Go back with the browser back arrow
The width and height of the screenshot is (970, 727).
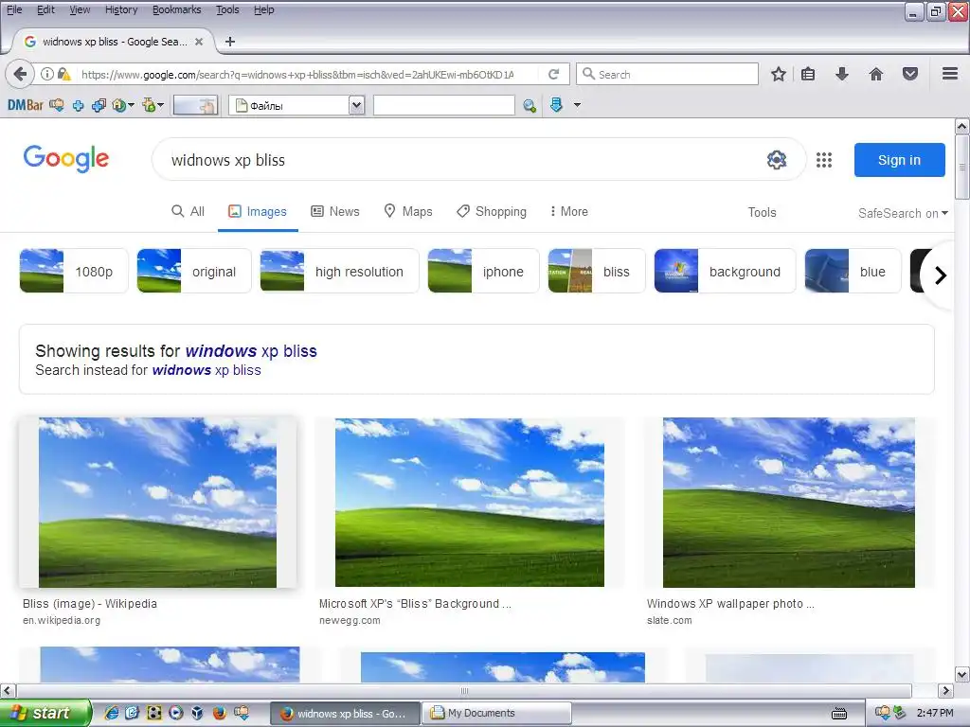[x=20, y=74]
